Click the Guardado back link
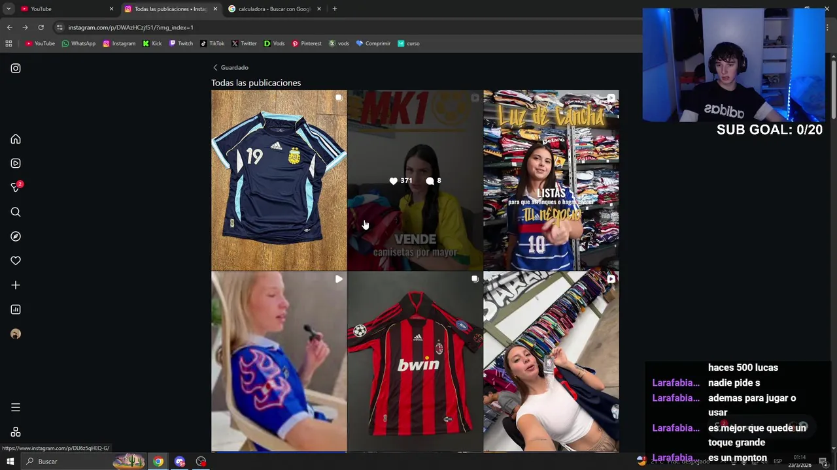The image size is (837, 470). pyautogui.click(x=234, y=67)
